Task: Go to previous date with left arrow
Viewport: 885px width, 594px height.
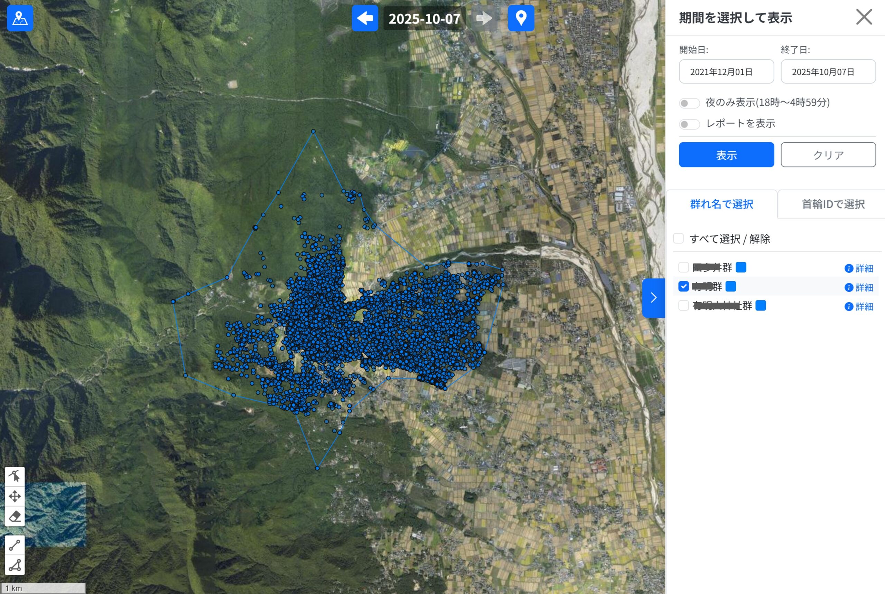Action: coord(364,18)
